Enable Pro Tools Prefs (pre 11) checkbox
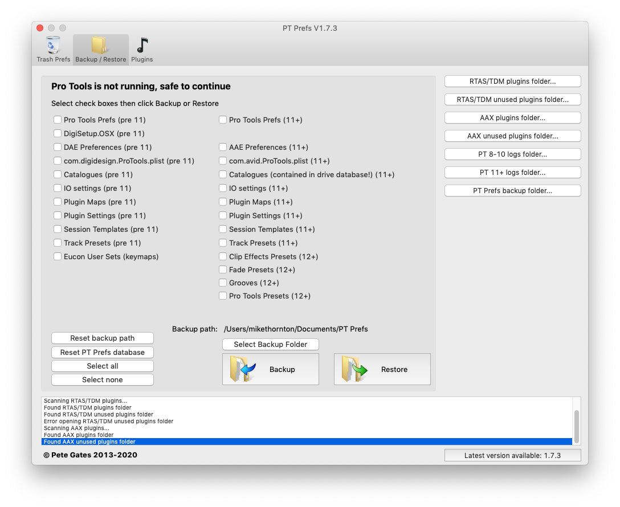The image size is (620, 507). click(58, 120)
